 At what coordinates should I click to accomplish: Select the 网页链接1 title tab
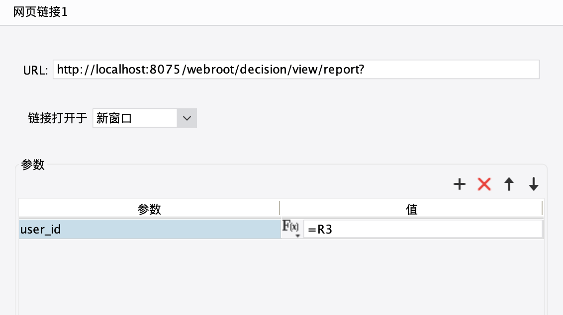point(41,12)
